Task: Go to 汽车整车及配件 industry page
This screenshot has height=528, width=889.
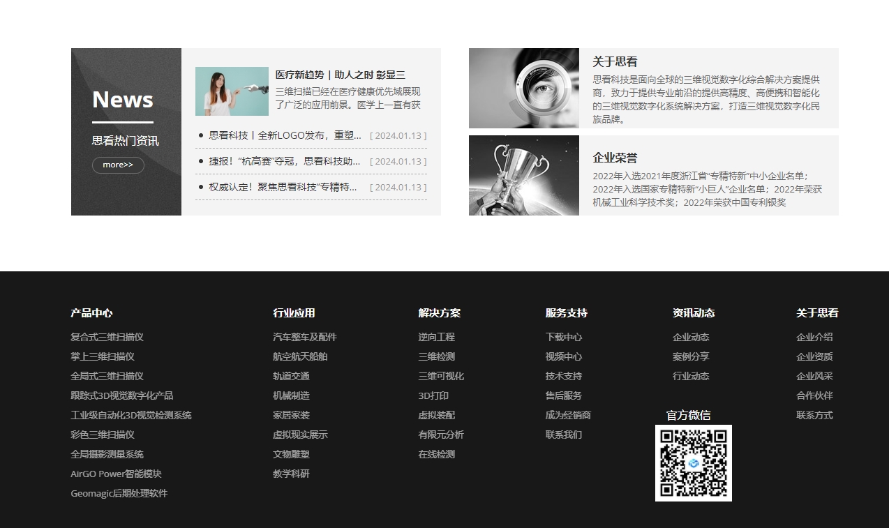Action: tap(304, 337)
